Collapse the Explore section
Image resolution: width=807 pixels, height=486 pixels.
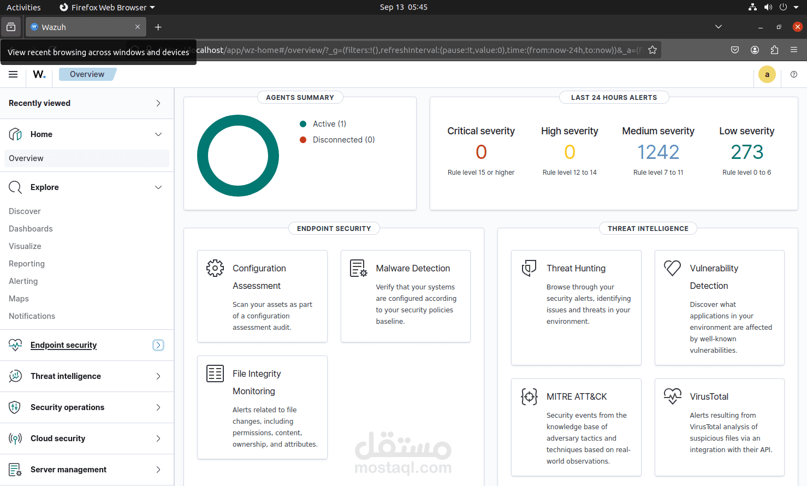tap(158, 187)
